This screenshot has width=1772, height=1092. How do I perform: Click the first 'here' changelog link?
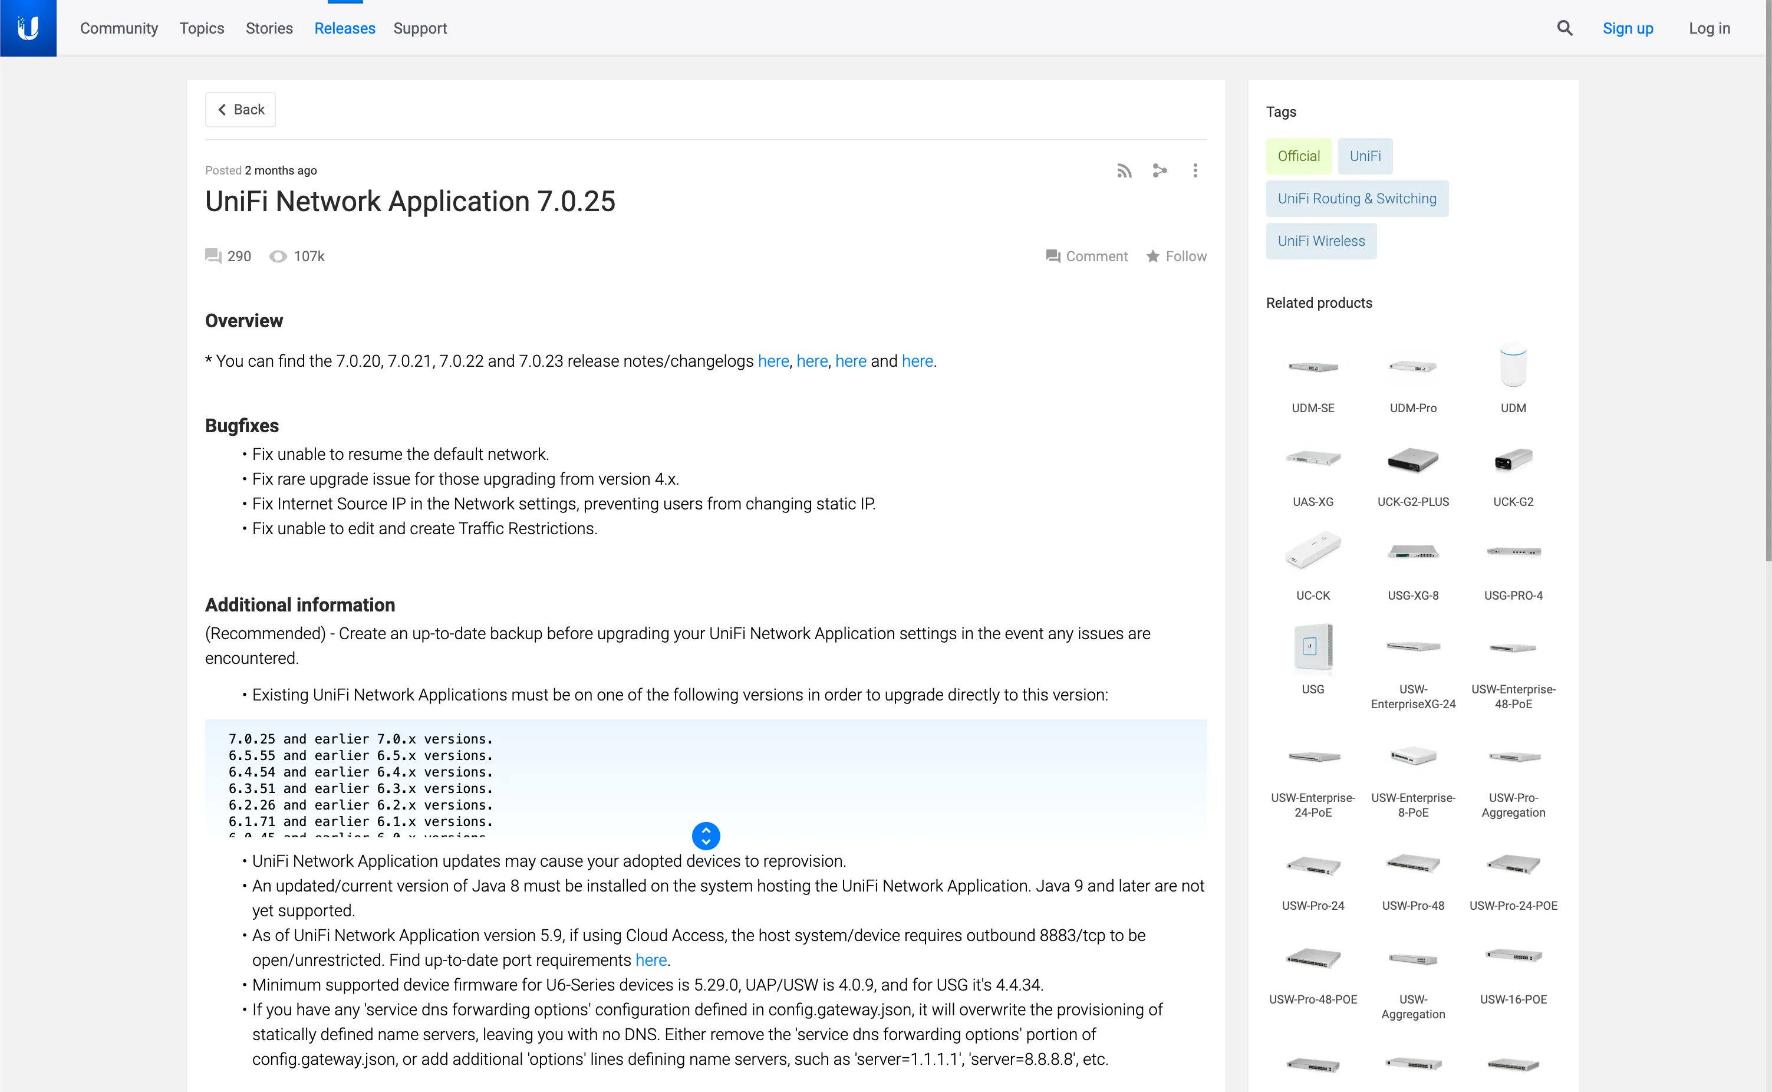773,361
